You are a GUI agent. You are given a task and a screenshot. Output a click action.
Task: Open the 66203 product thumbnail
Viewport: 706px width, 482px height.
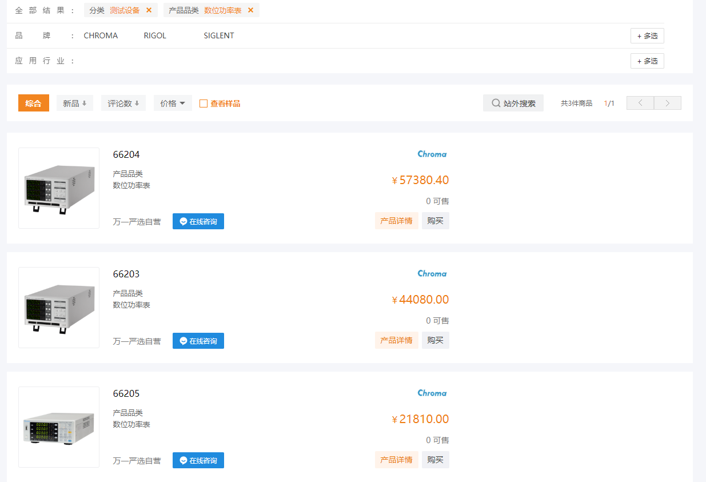pyautogui.click(x=59, y=308)
